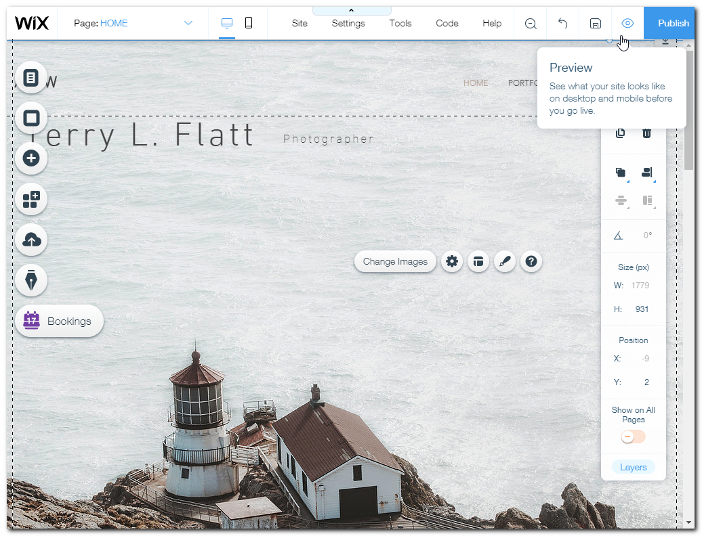Image resolution: width=702 pixels, height=536 pixels.
Task: Click the Add elements plus icon
Action: 31,158
